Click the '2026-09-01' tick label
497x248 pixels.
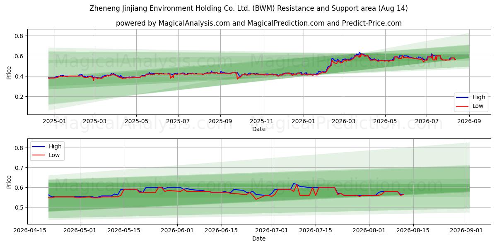pos(466,231)
